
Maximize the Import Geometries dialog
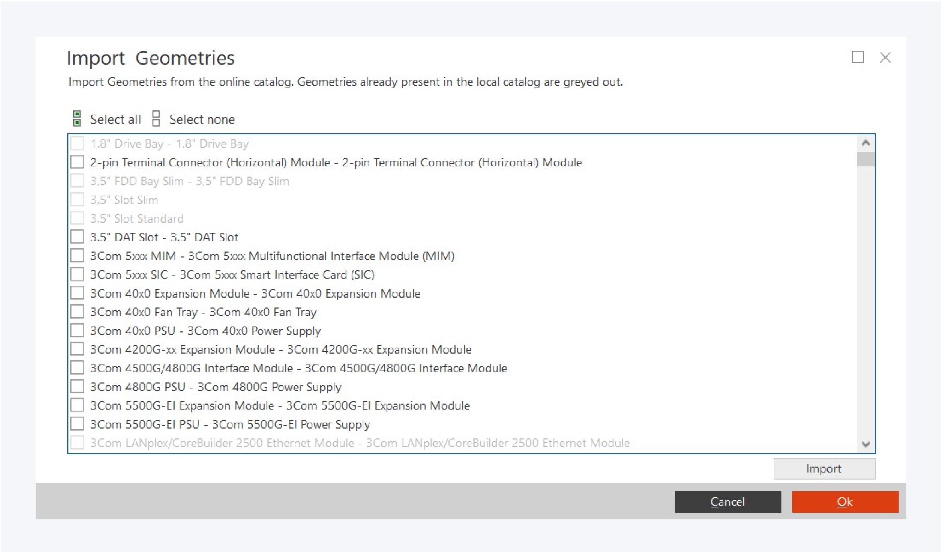coord(857,57)
